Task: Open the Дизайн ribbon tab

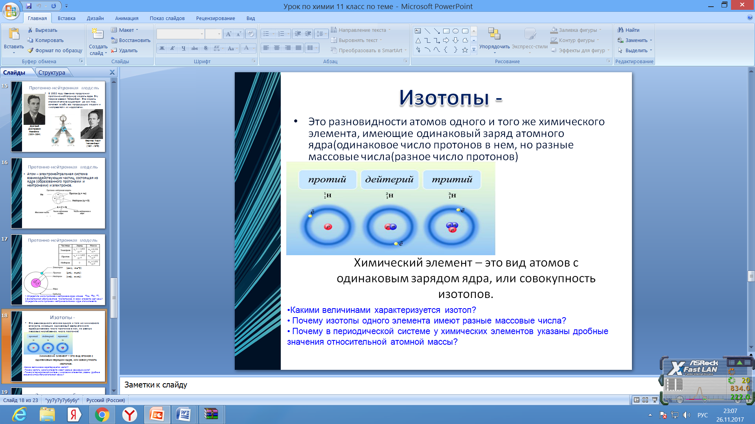Action: pyautogui.click(x=95, y=18)
